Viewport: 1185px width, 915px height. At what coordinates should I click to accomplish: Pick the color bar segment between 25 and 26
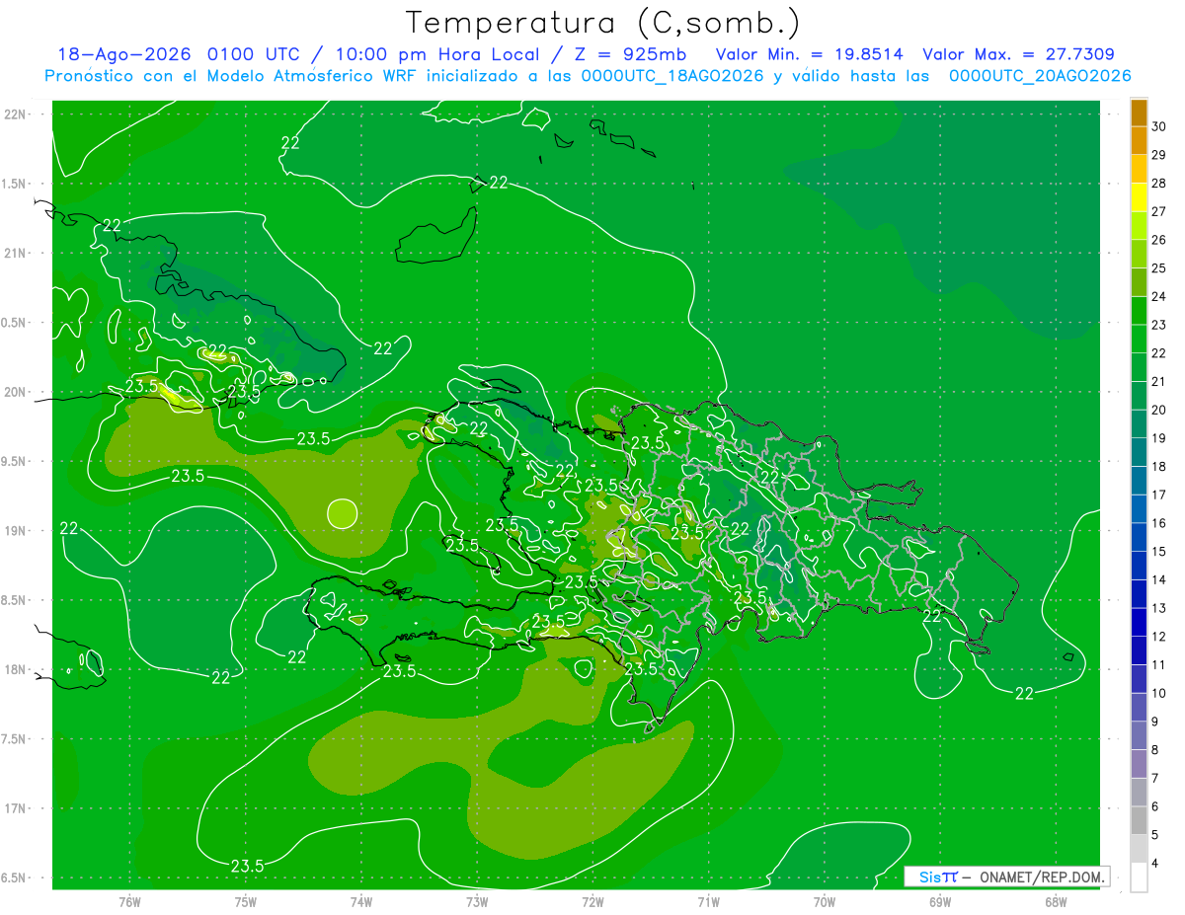[1139, 255]
